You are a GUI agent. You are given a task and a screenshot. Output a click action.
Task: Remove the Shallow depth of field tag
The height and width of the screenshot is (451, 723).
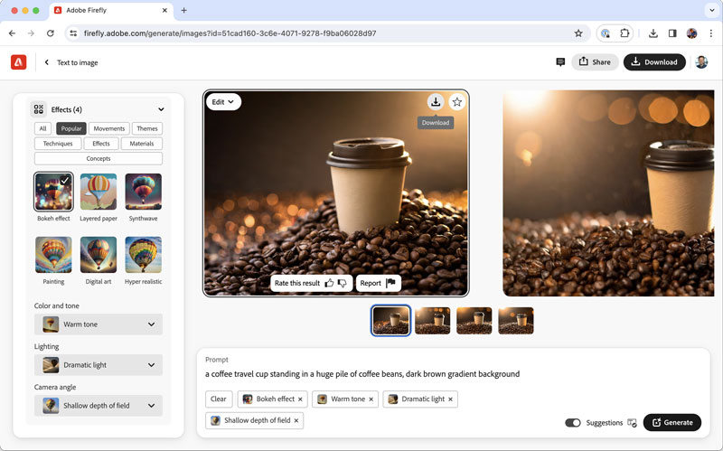296,420
